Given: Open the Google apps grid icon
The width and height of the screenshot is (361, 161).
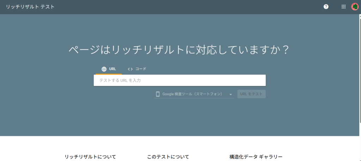Looking at the screenshot, I should coord(343,7).
